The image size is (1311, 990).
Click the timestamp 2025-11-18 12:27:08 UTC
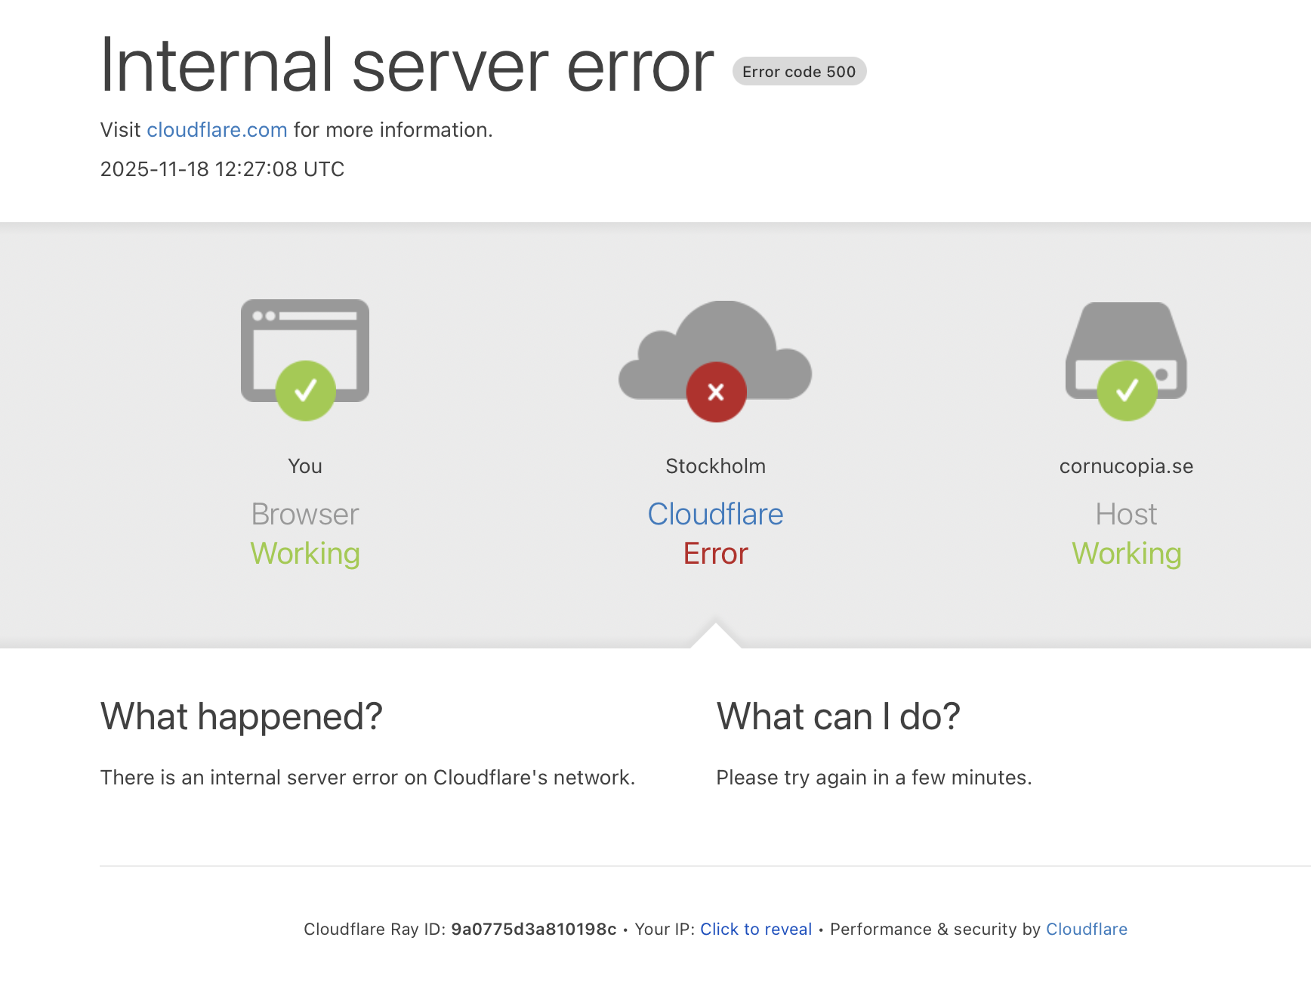tap(222, 169)
